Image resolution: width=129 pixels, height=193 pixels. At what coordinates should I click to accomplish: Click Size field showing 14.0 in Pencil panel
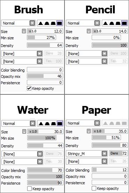click(110, 31)
